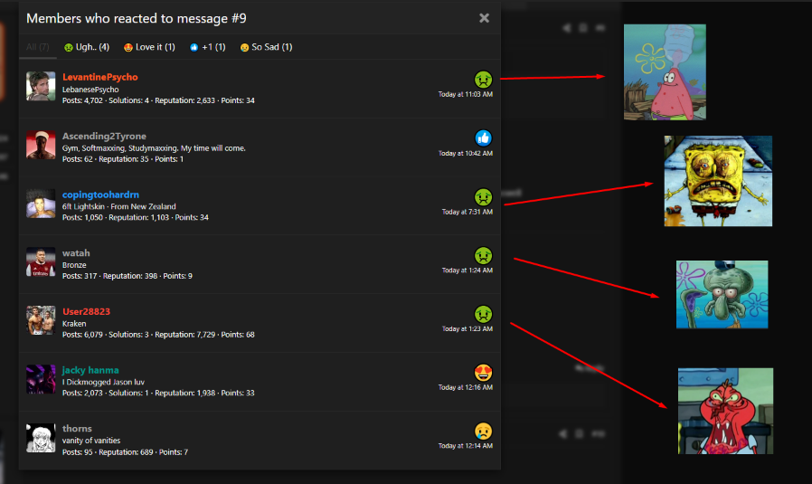Image resolution: width=812 pixels, height=484 pixels.
Task: Click the 'vanity of vanities' user title
Action: point(91,441)
